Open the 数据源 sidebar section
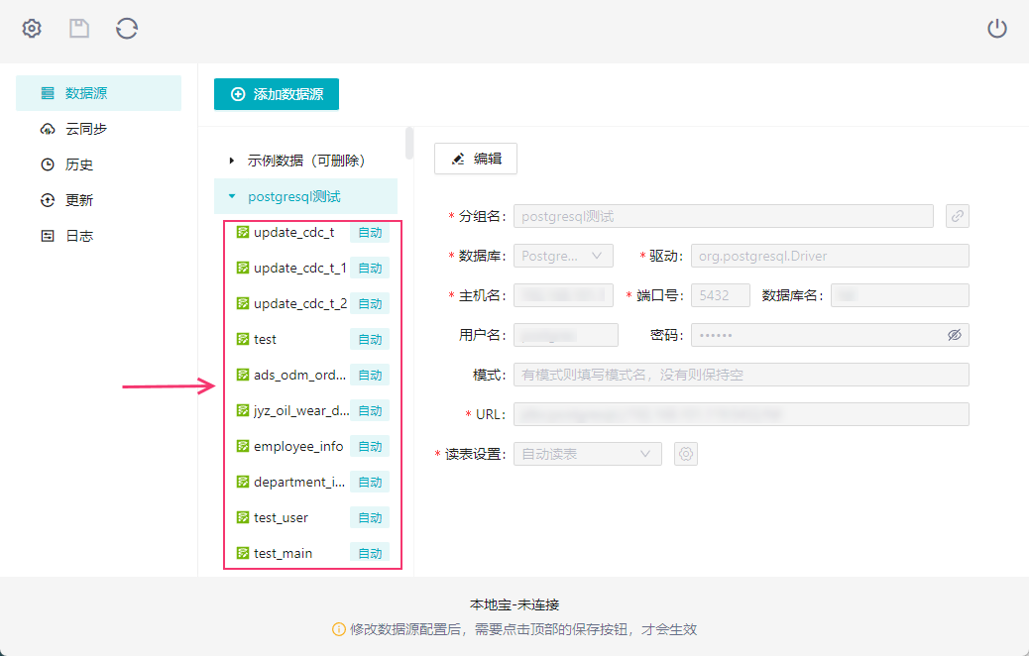1029x656 pixels. coord(98,93)
